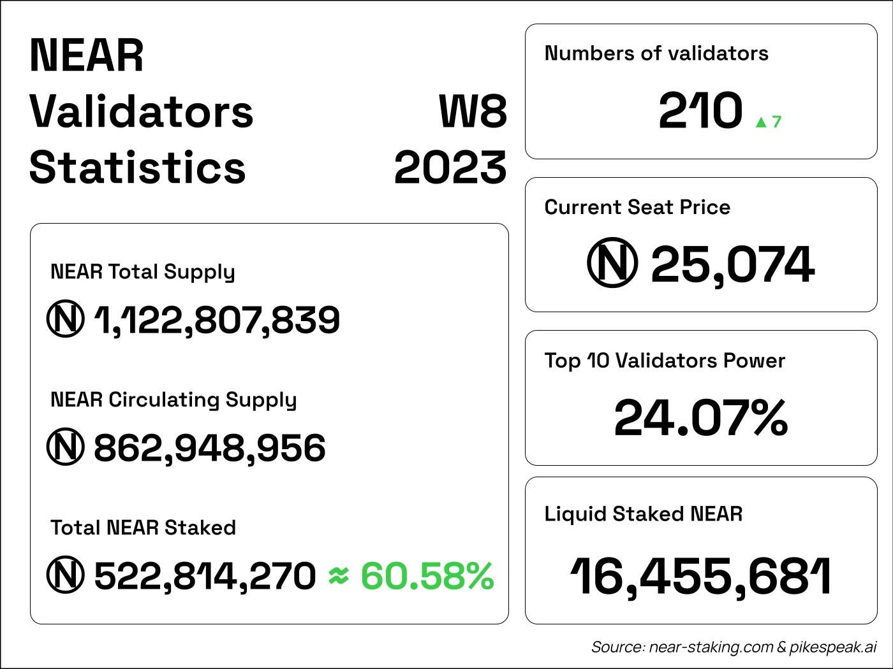Screen dimensions: 893x669
Task: Click the NEAR Total Supply label
Action: pyautogui.click(x=142, y=272)
